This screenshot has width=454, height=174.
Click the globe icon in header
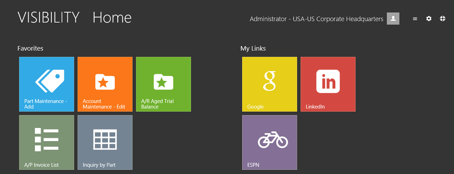(x=443, y=18)
